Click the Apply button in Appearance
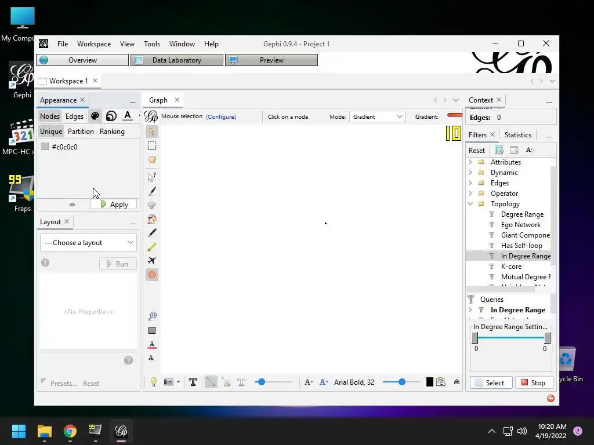This screenshot has width=594, height=445. click(113, 205)
